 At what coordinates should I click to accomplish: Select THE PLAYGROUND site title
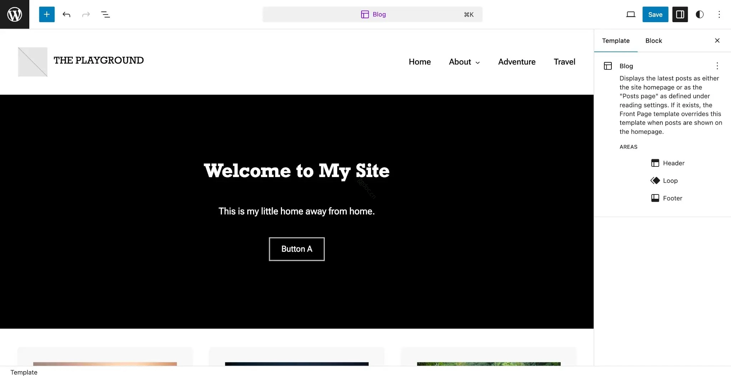tap(99, 60)
